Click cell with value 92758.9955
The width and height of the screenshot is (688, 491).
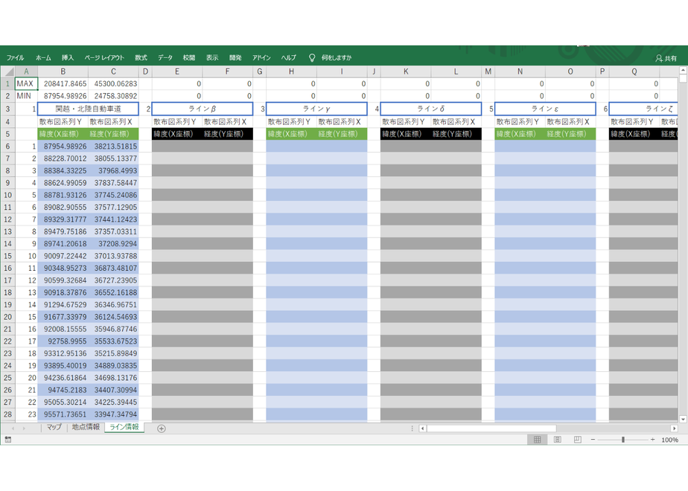(x=63, y=341)
